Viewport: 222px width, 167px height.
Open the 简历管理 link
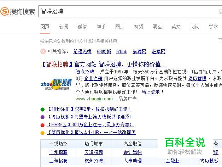coord(197,78)
